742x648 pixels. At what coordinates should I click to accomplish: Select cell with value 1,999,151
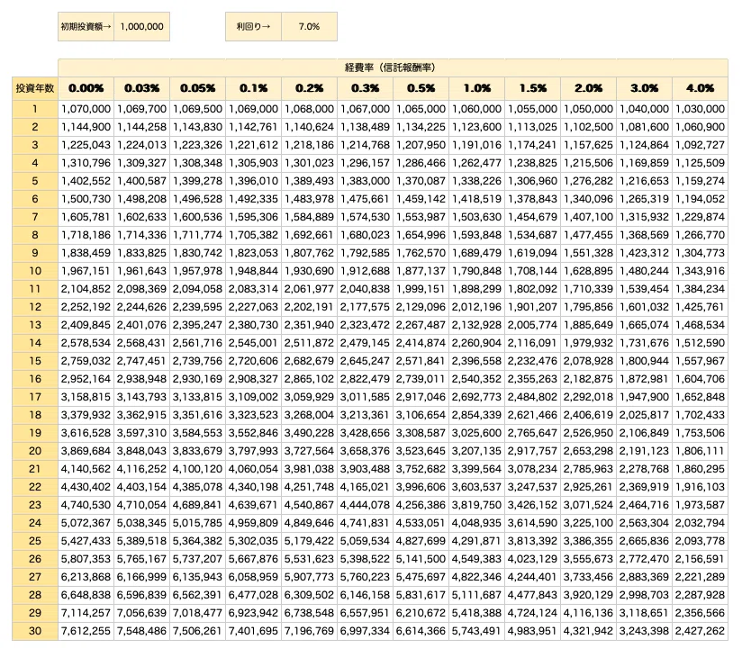[421, 289]
